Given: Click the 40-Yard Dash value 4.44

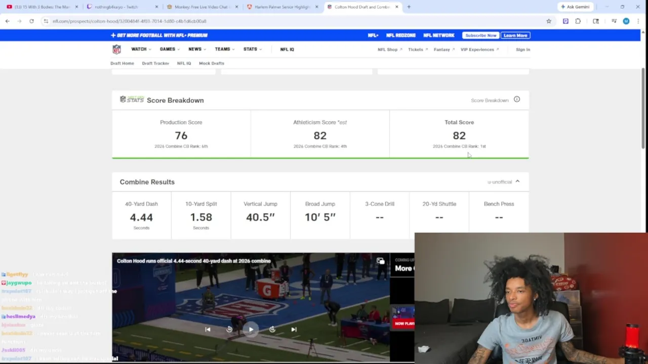Looking at the screenshot, I should coord(141,217).
